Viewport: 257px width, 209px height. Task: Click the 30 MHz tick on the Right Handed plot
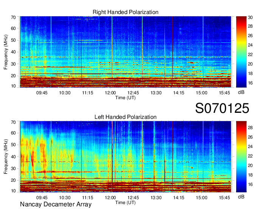point(13,64)
